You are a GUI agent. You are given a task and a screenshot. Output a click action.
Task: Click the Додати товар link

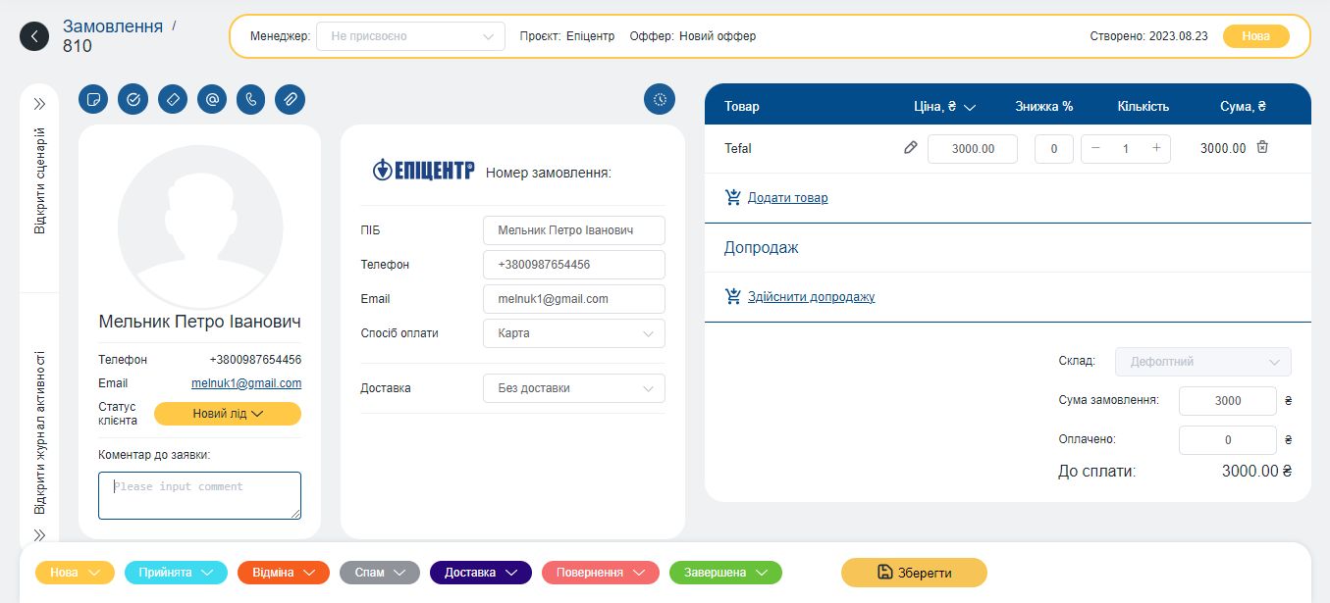[787, 198]
